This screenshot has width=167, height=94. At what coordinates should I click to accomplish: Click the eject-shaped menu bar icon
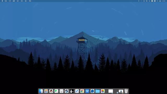[150, 1]
